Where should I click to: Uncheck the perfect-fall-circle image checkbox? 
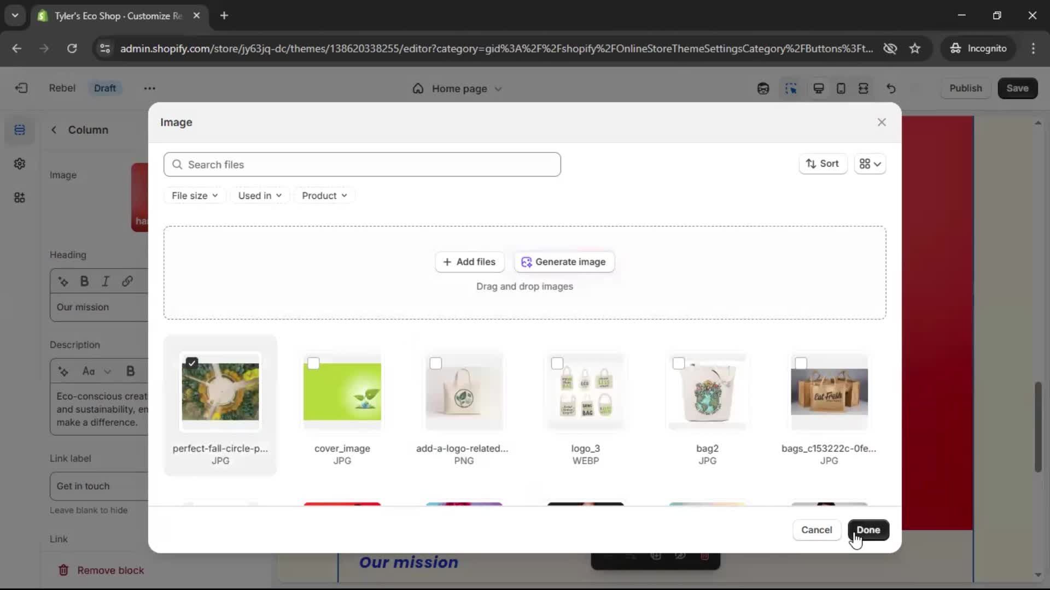tap(192, 363)
